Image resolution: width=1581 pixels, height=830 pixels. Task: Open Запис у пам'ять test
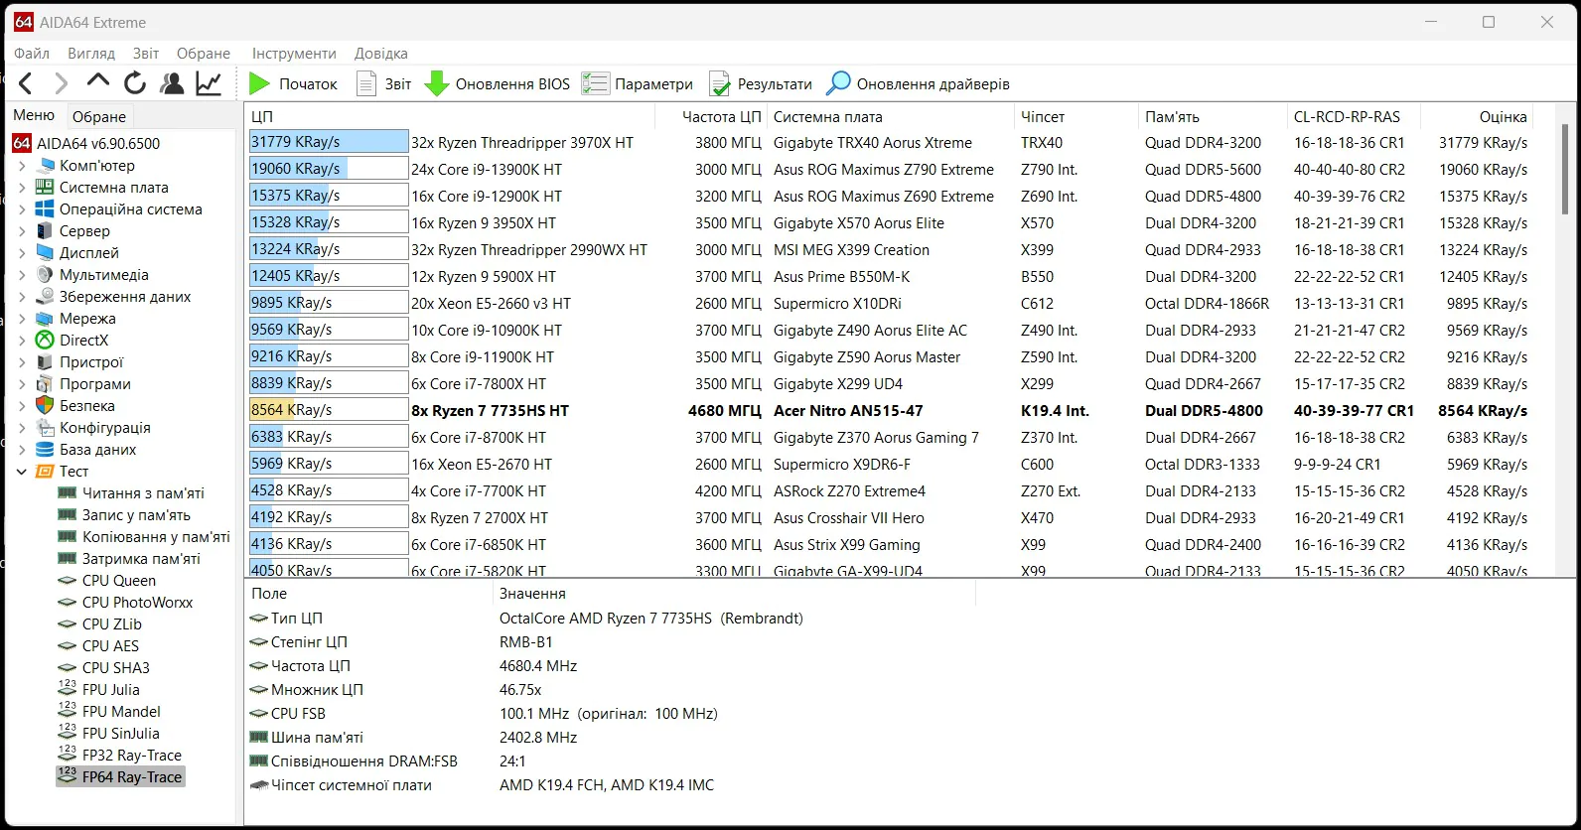point(124,515)
